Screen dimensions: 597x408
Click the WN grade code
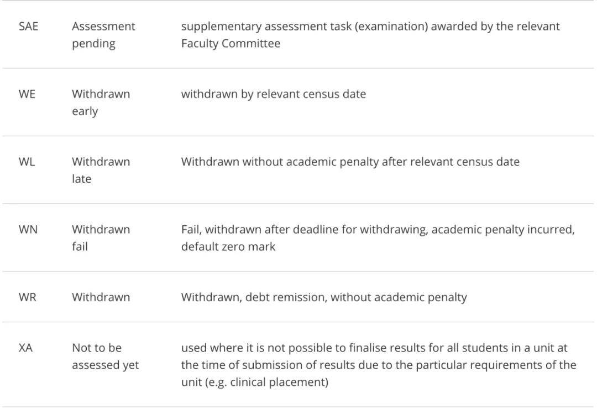point(28,230)
